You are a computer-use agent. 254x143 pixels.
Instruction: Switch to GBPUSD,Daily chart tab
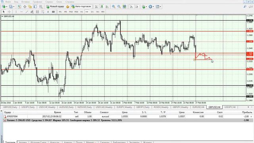[10, 107]
